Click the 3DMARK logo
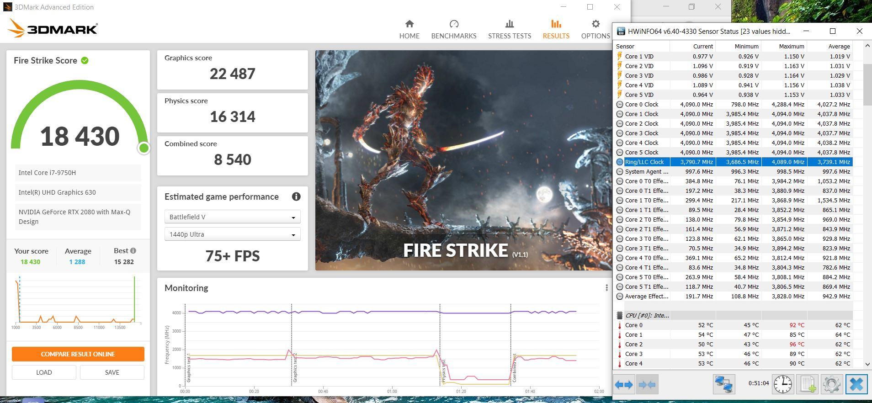 pos(53,29)
